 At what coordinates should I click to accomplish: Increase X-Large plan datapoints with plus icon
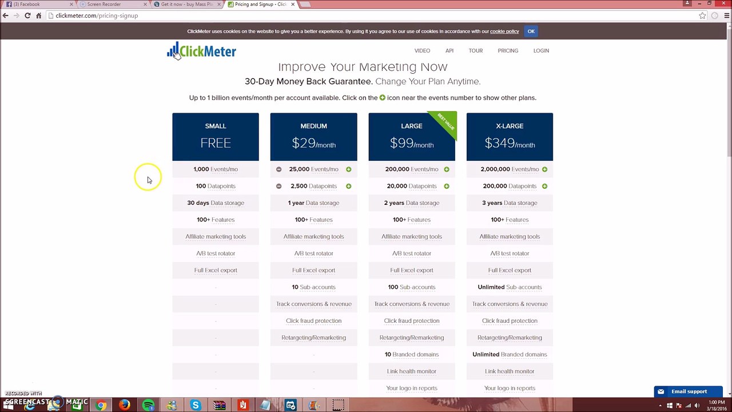544,186
